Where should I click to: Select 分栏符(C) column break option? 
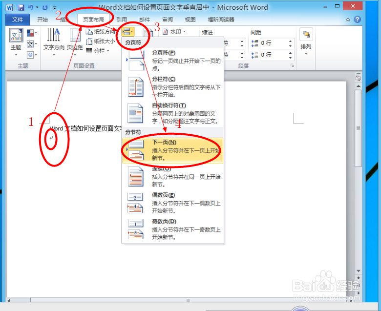click(x=173, y=87)
